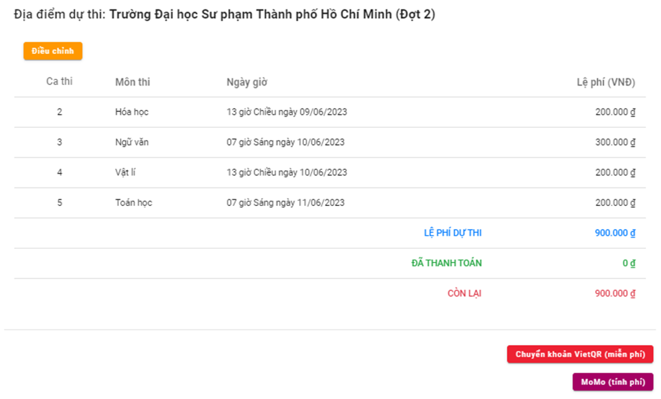Select the Vật lí exam row
The height and width of the screenshot is (399, 661).
(126, 173)
